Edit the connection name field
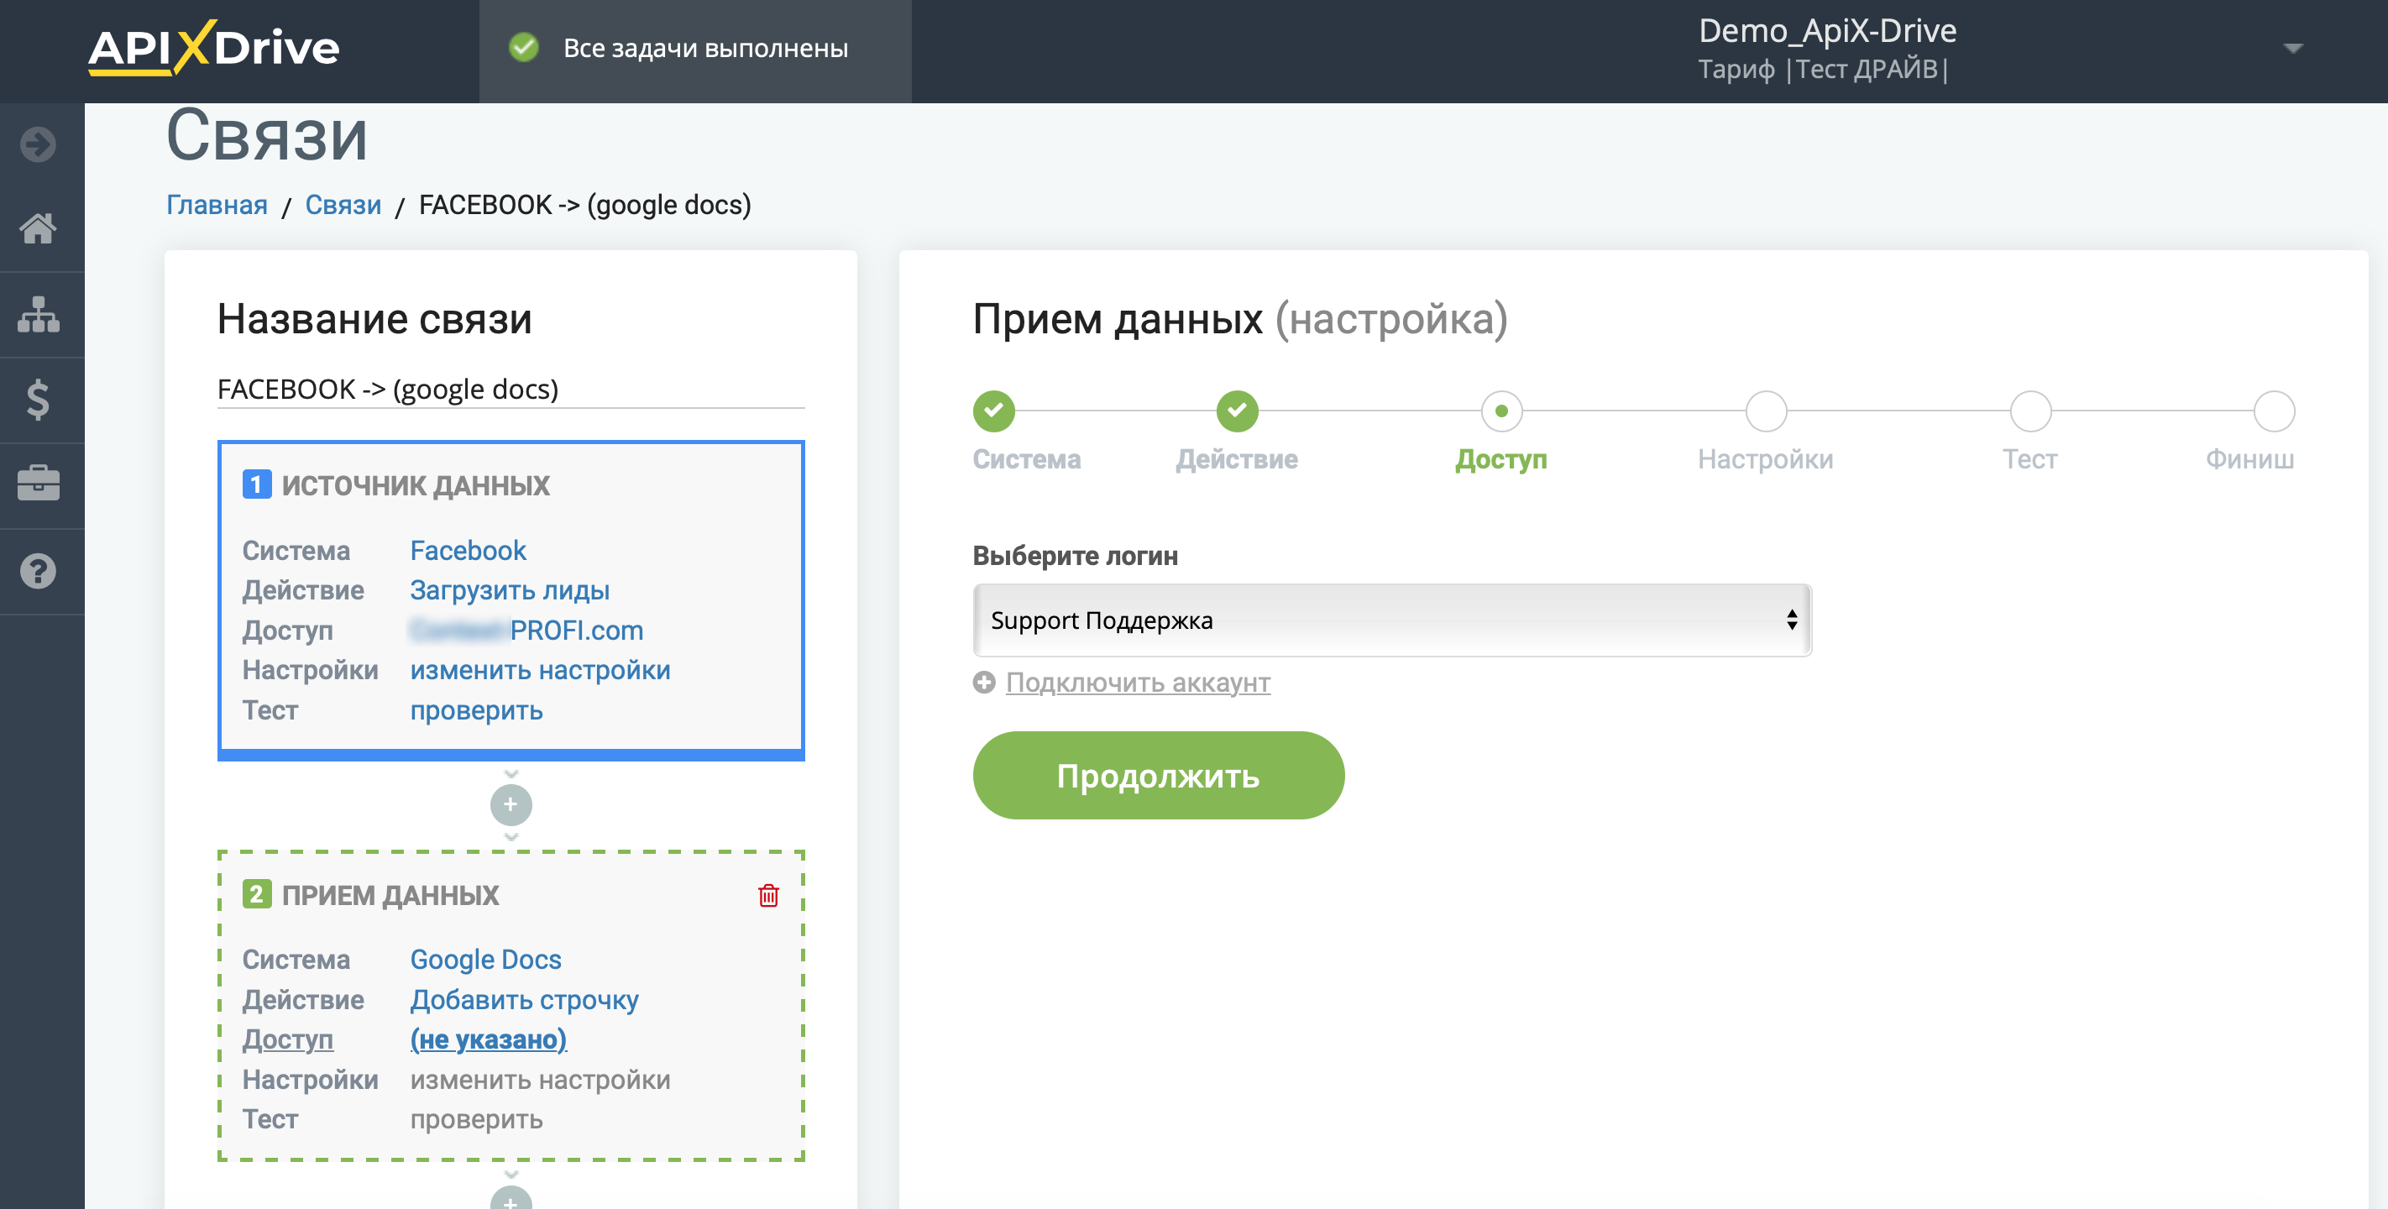The width and height of the screenshot is (2388, 1209). (x=511, y=390)
